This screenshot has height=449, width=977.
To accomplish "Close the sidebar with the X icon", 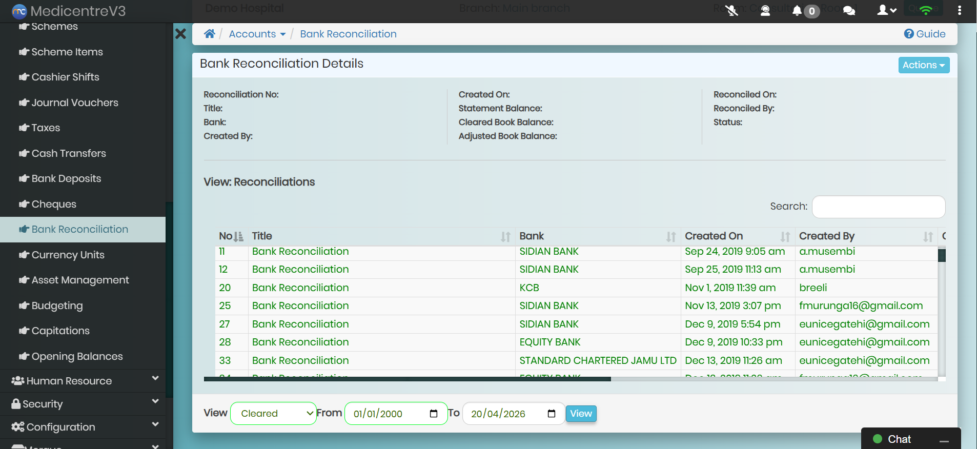I will (180, 34).
